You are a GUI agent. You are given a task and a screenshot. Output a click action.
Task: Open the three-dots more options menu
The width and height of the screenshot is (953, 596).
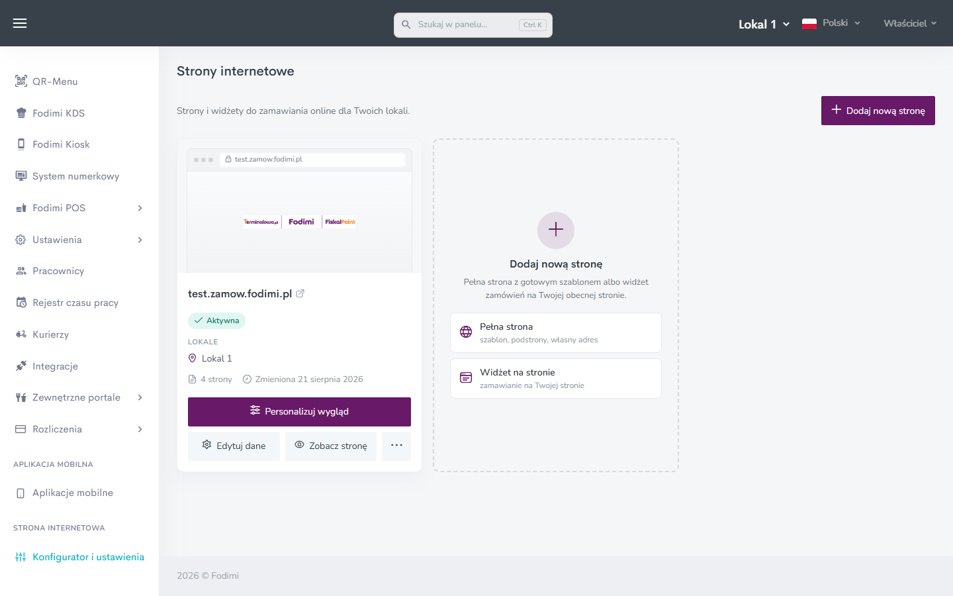pyautogui.click(x=396, y=446)
